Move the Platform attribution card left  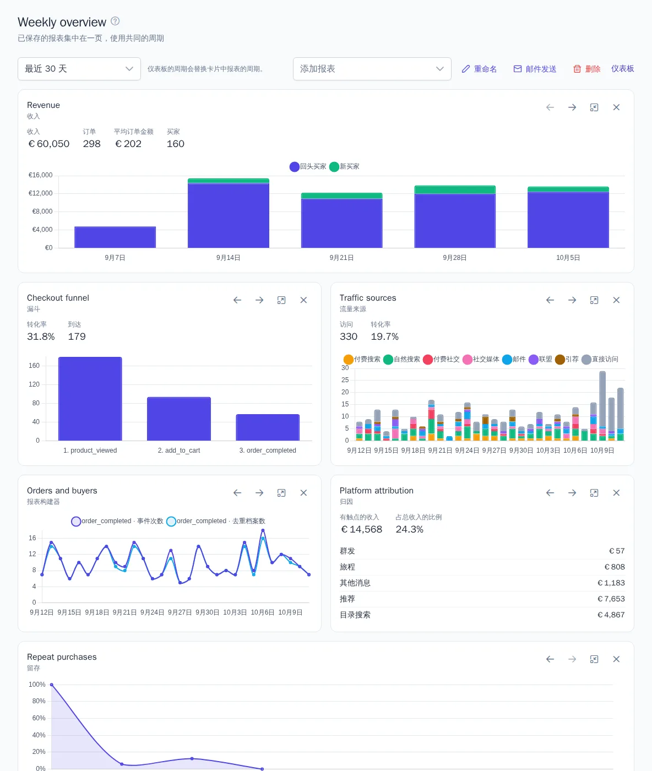coord(550,493)
